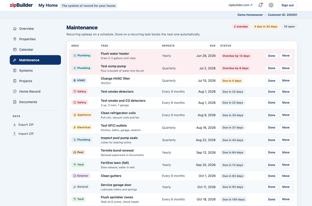Move the Termite bond renewal task
312x206 pixels.
point(286,152)
